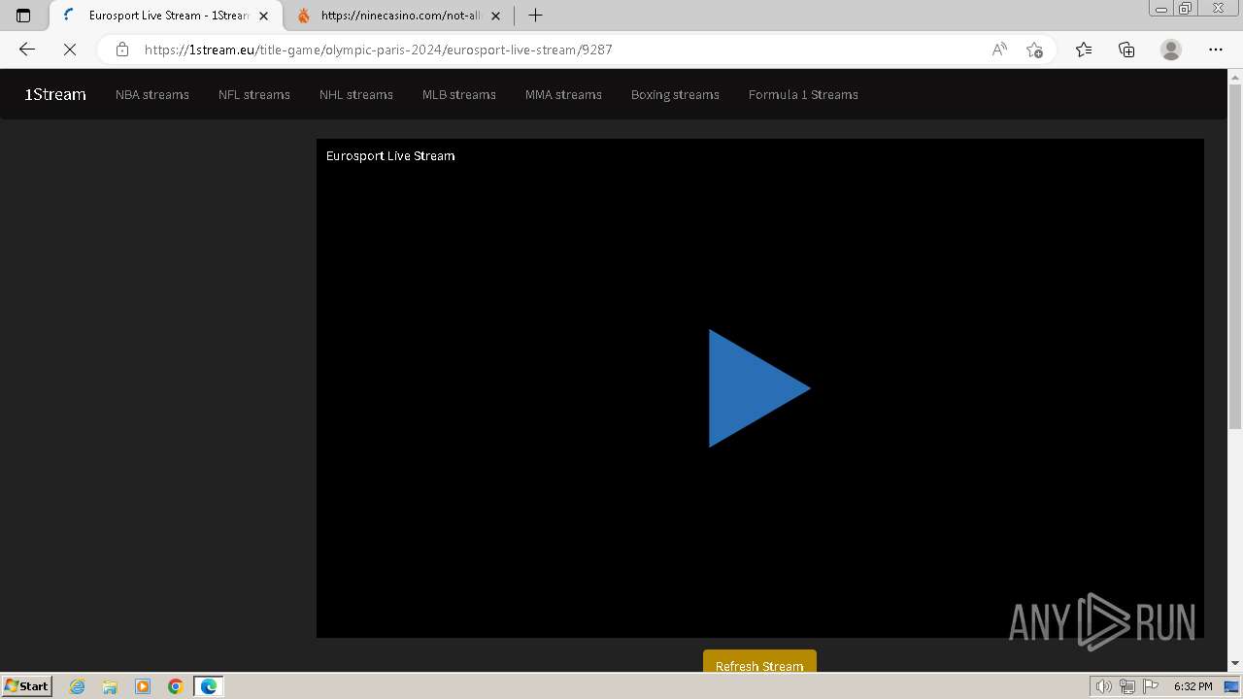The width and height of the screenshot is (1243, 699).
Task: Open File Explorer from taskbar
Action: [x=110, y=686]
